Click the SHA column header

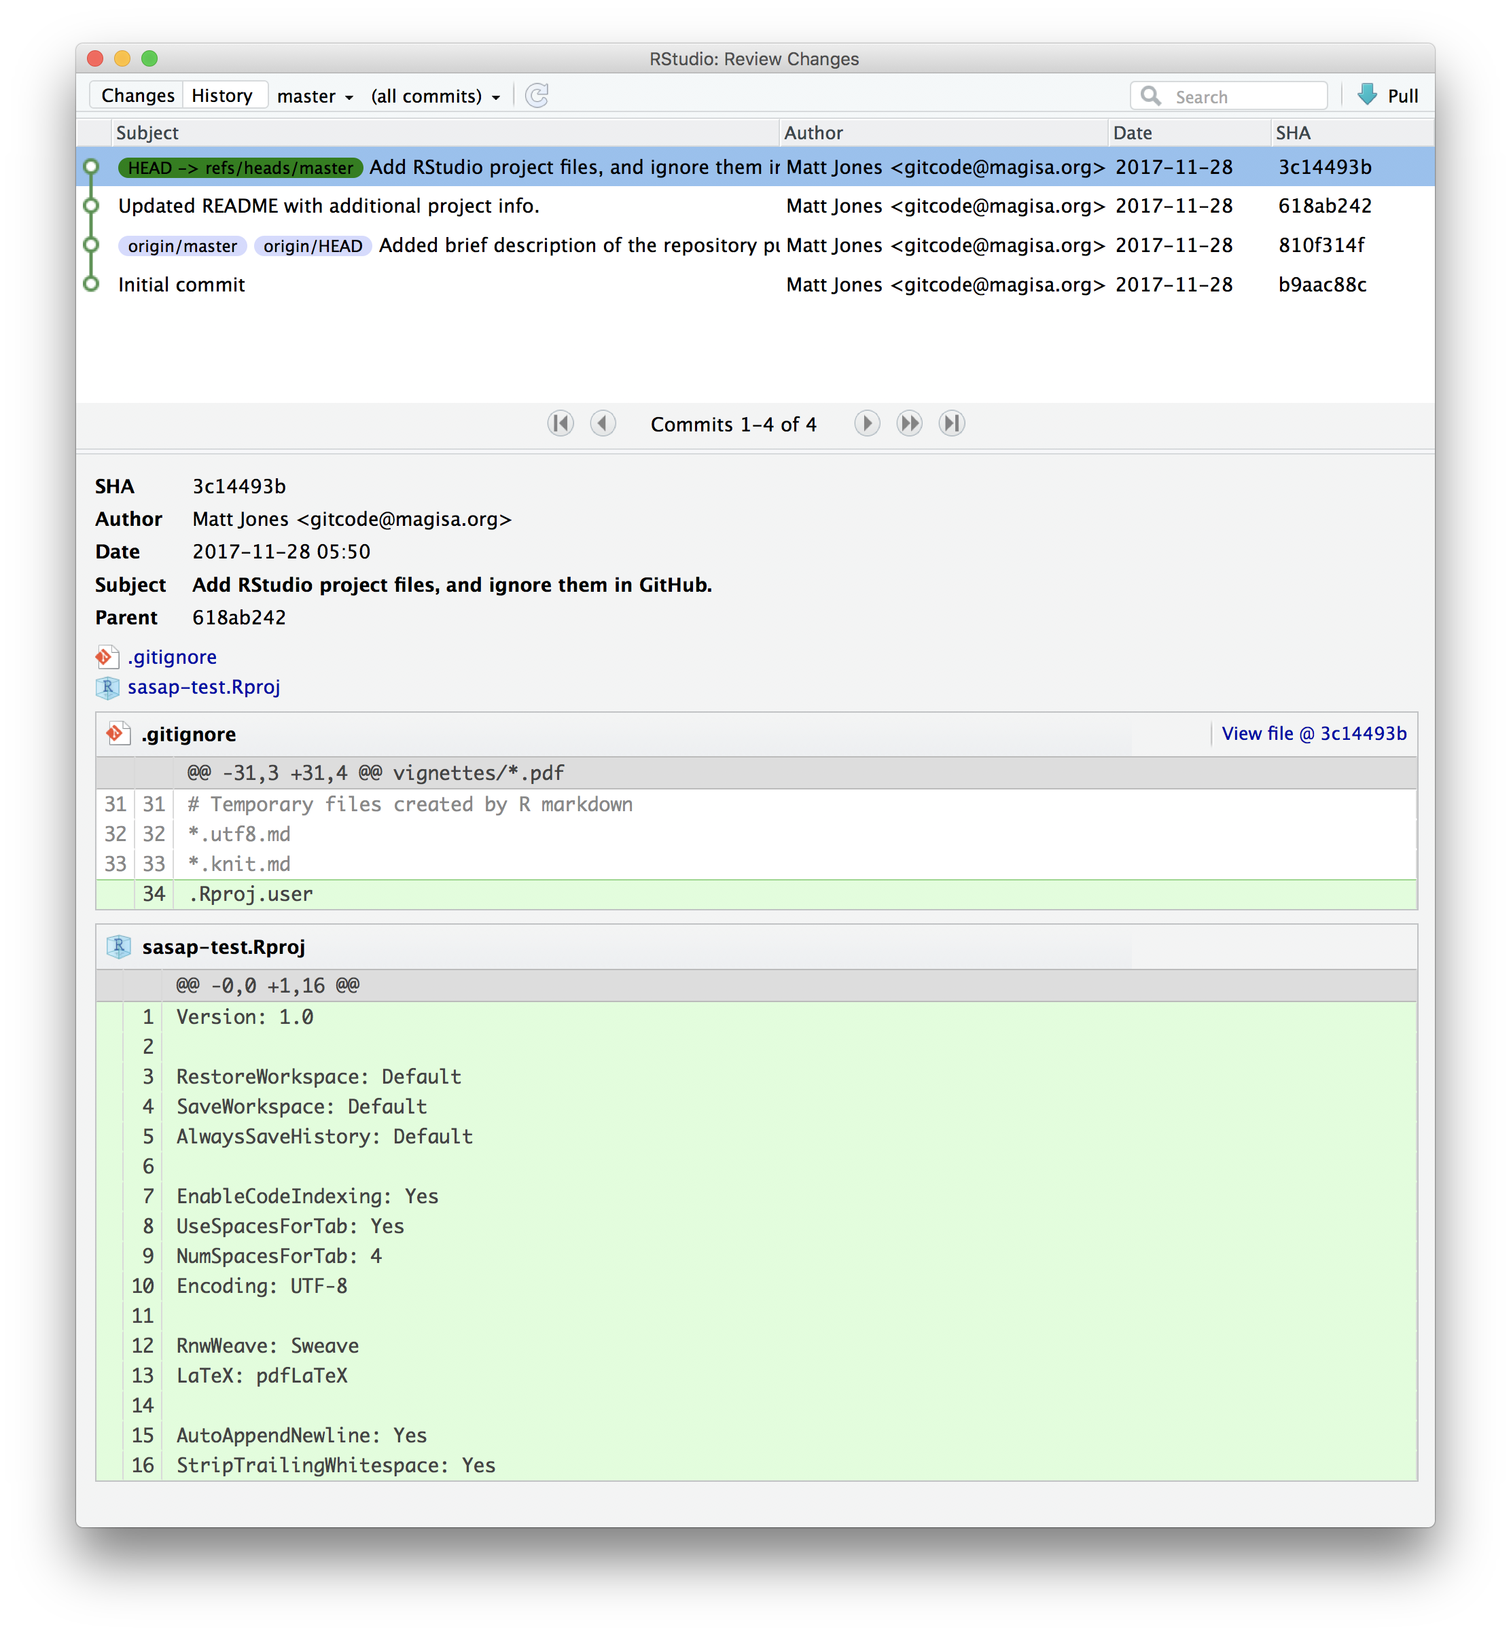(x=1353, y=132)
